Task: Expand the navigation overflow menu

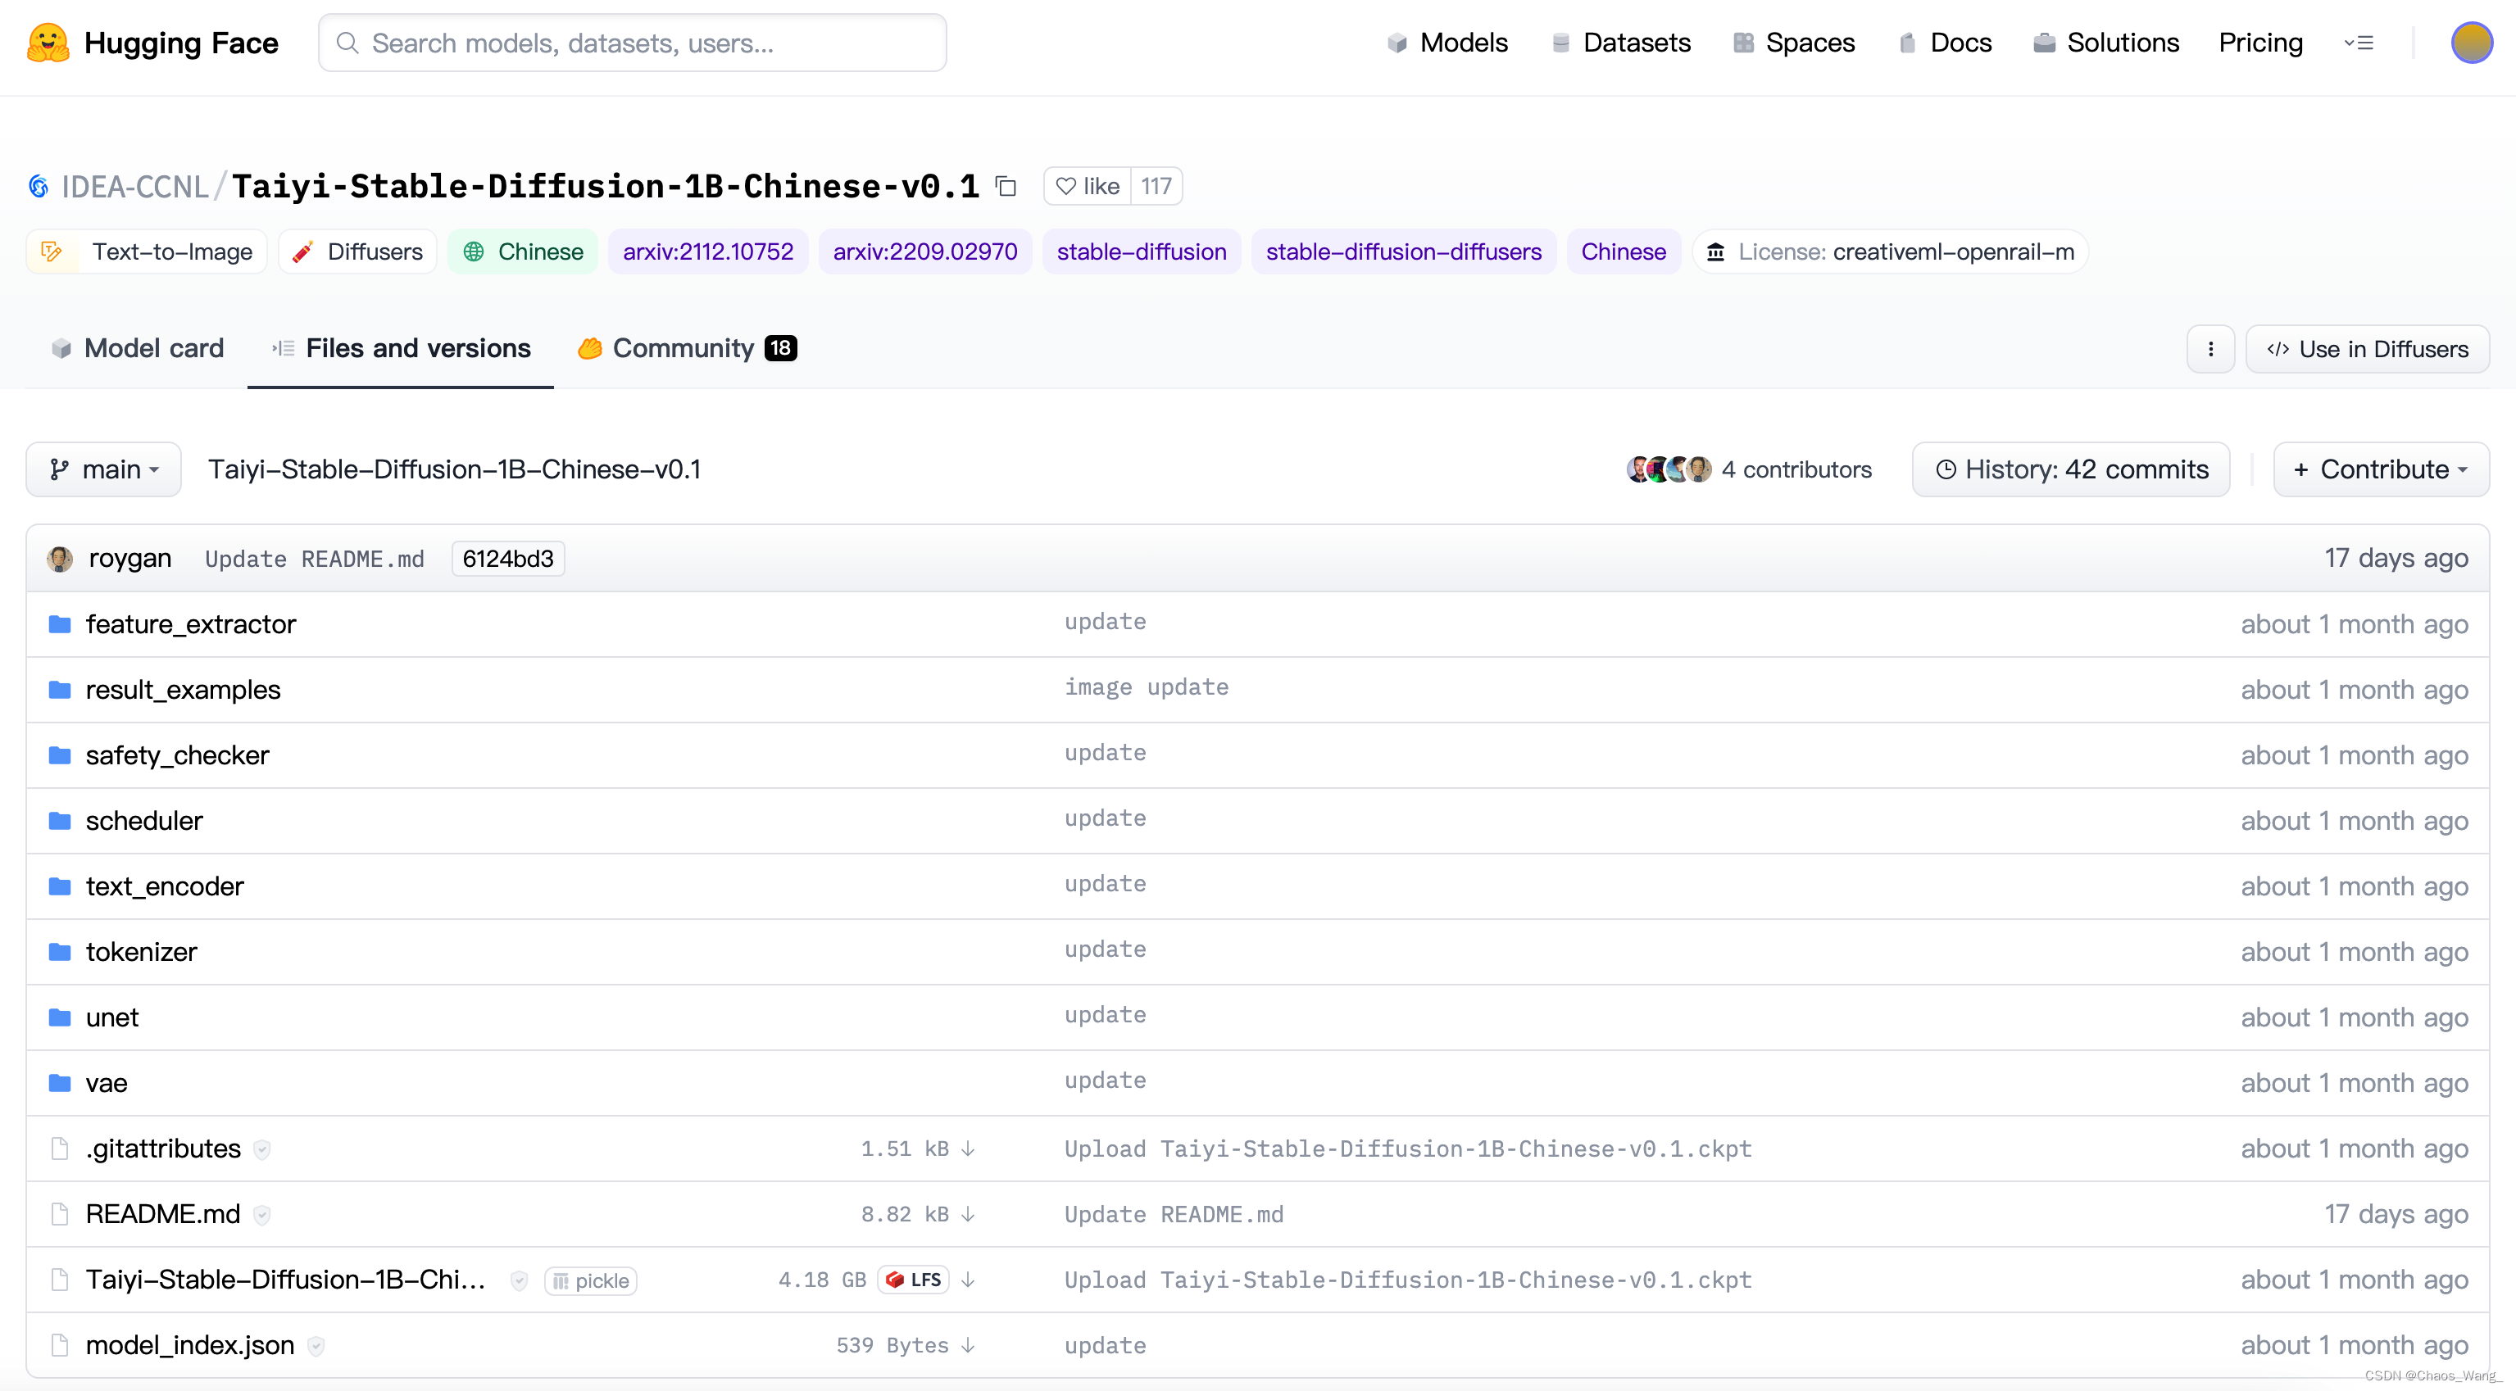Action: coord(2359,43)
